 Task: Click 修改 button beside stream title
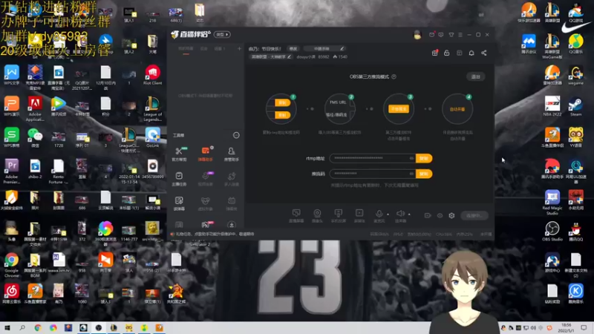293,49
